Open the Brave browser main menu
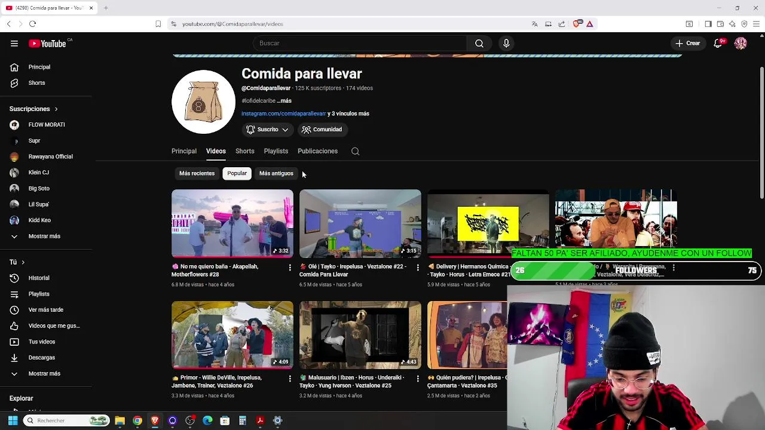This screenshot has height=430, width=765. tap(756, 24)
